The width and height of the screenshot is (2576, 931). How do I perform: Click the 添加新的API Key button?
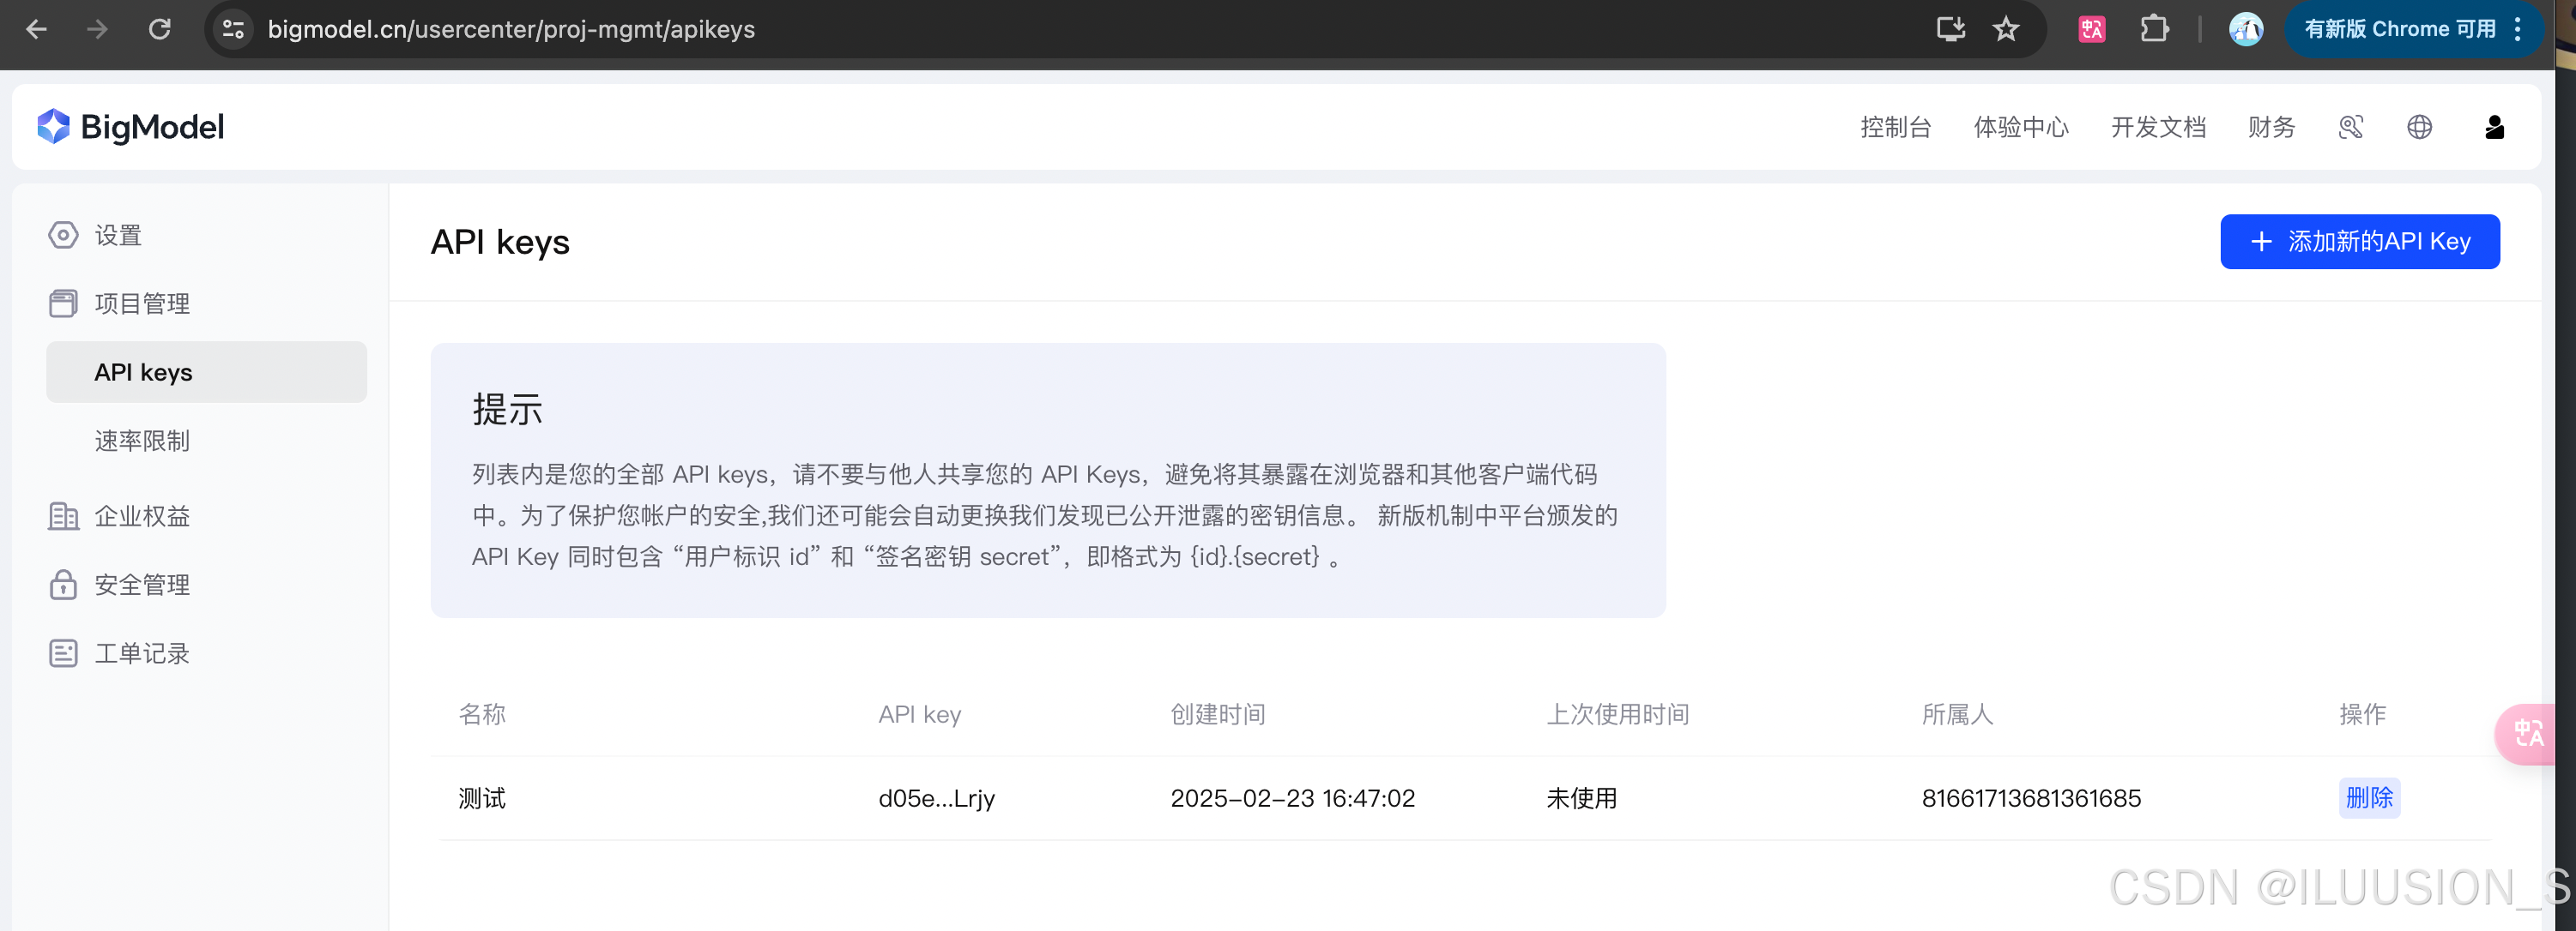pos(2359,242)
